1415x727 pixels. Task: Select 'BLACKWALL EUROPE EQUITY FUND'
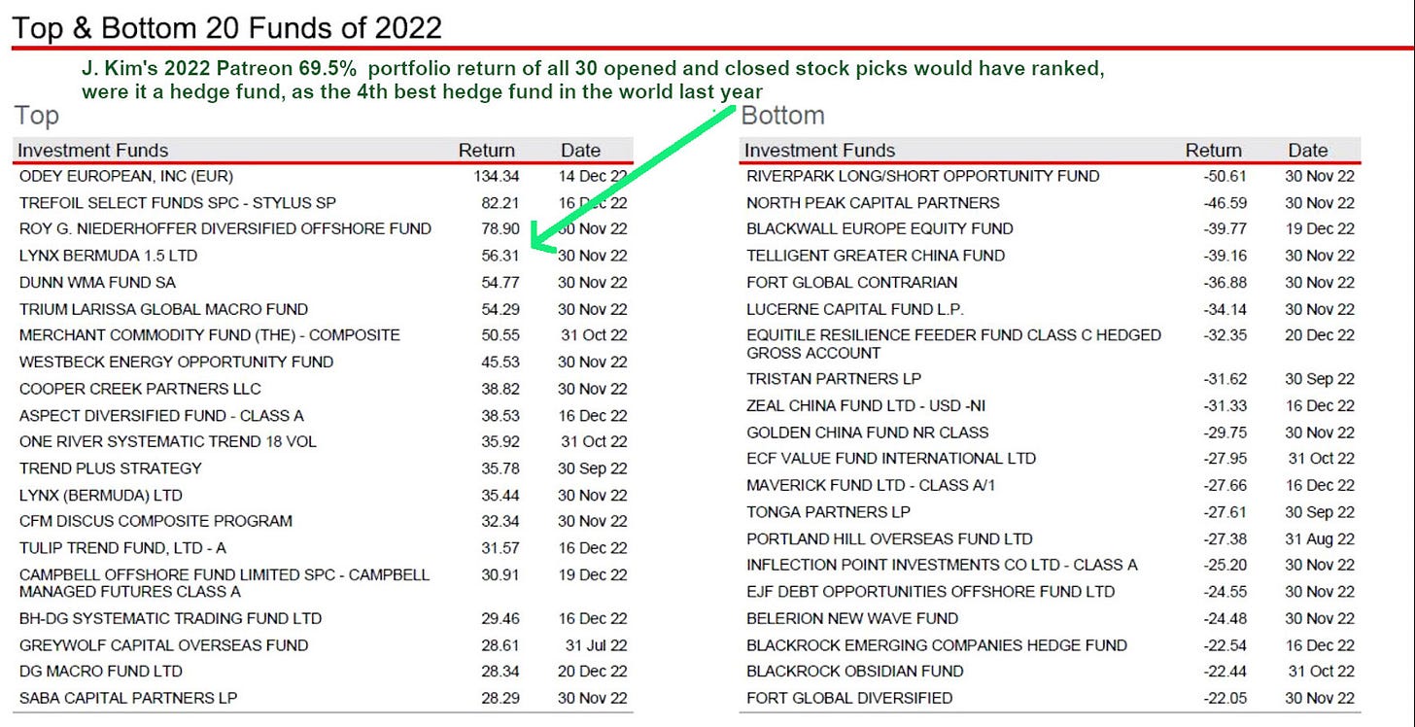[880, 229]
